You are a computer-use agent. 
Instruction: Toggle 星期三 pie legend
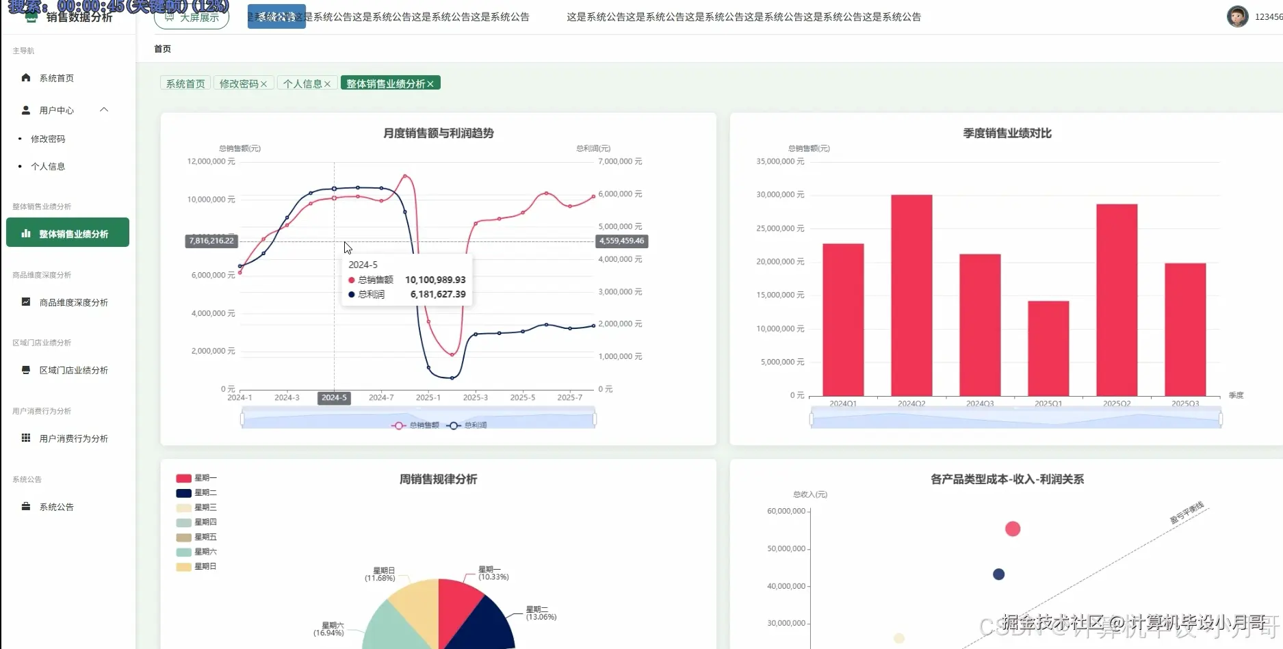[x=196, y=507]
